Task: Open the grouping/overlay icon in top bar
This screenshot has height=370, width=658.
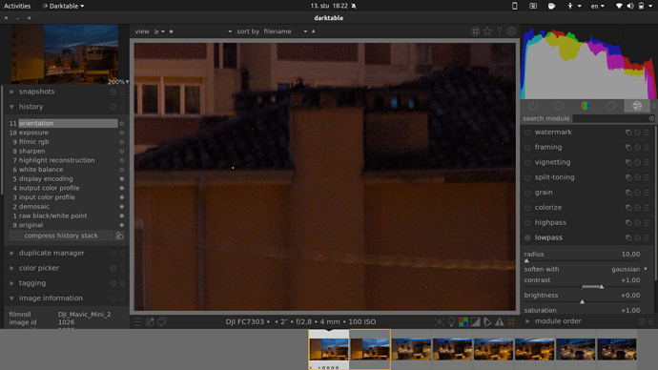Action: tap(475, 31)
